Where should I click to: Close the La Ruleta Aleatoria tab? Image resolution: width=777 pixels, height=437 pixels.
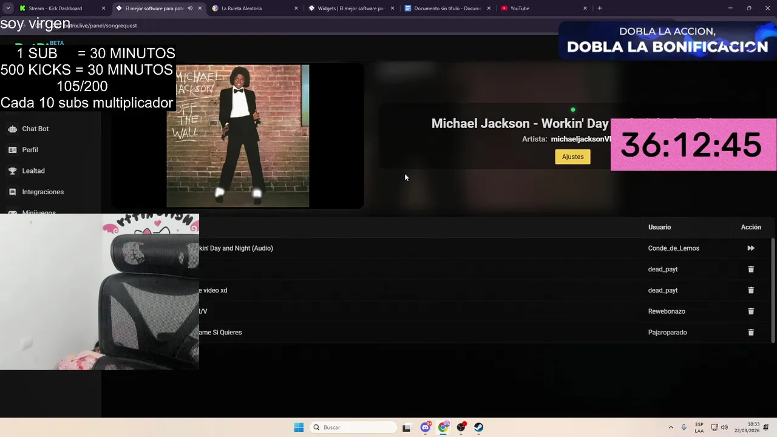[x=296, y=8]
